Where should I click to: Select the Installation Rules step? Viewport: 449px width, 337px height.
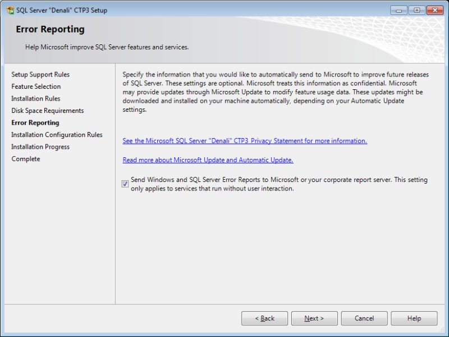coord(35,98)
